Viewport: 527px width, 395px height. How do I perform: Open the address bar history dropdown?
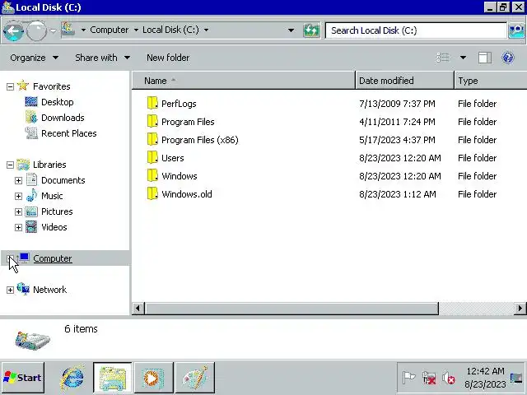(x=291, y=30)
